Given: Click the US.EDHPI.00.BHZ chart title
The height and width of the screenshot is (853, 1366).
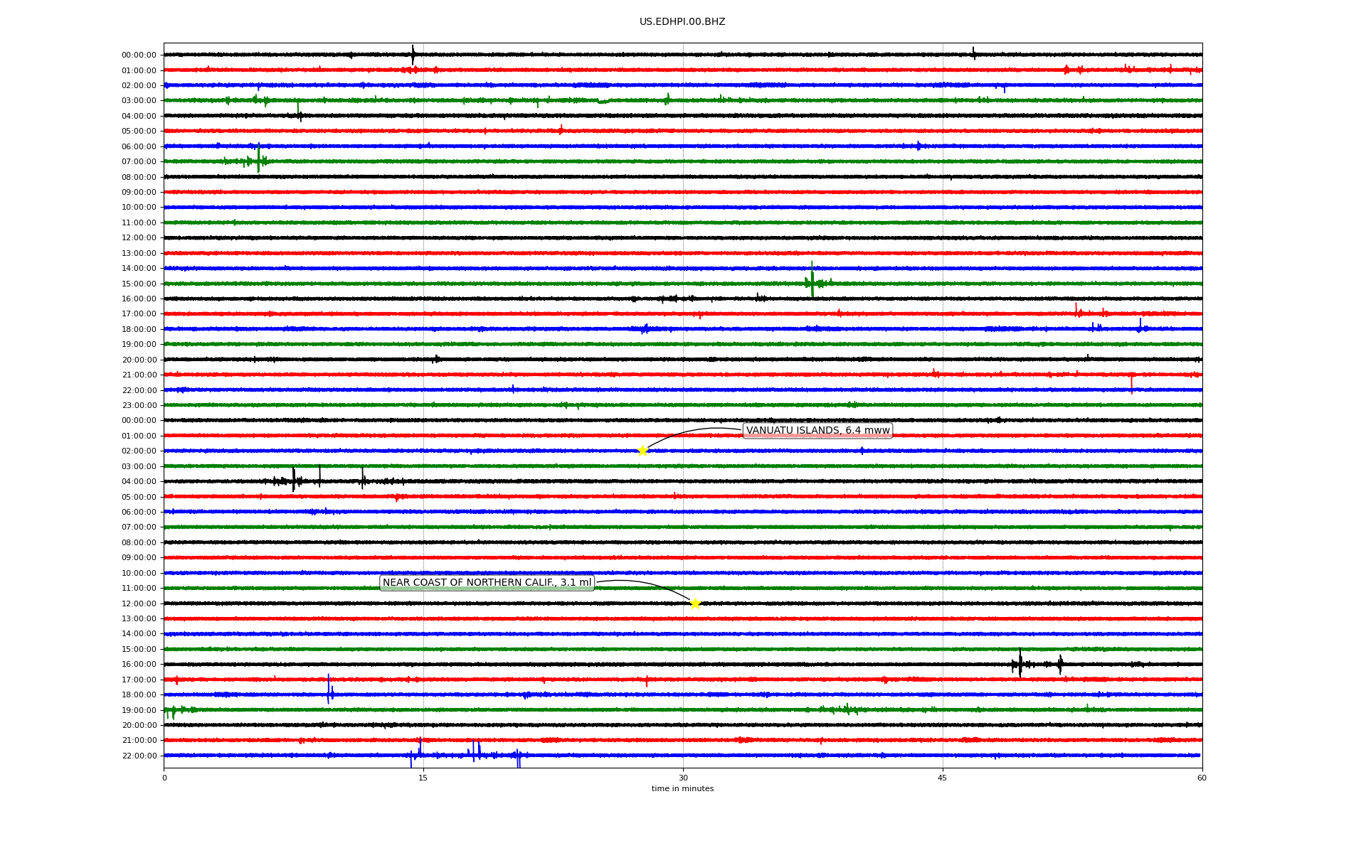Looking at the screenshot, I should [682, 22].
